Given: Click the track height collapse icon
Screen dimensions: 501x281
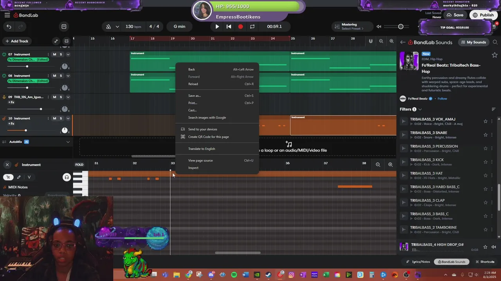Looking at the screenshot, I should tap(67, 41).
